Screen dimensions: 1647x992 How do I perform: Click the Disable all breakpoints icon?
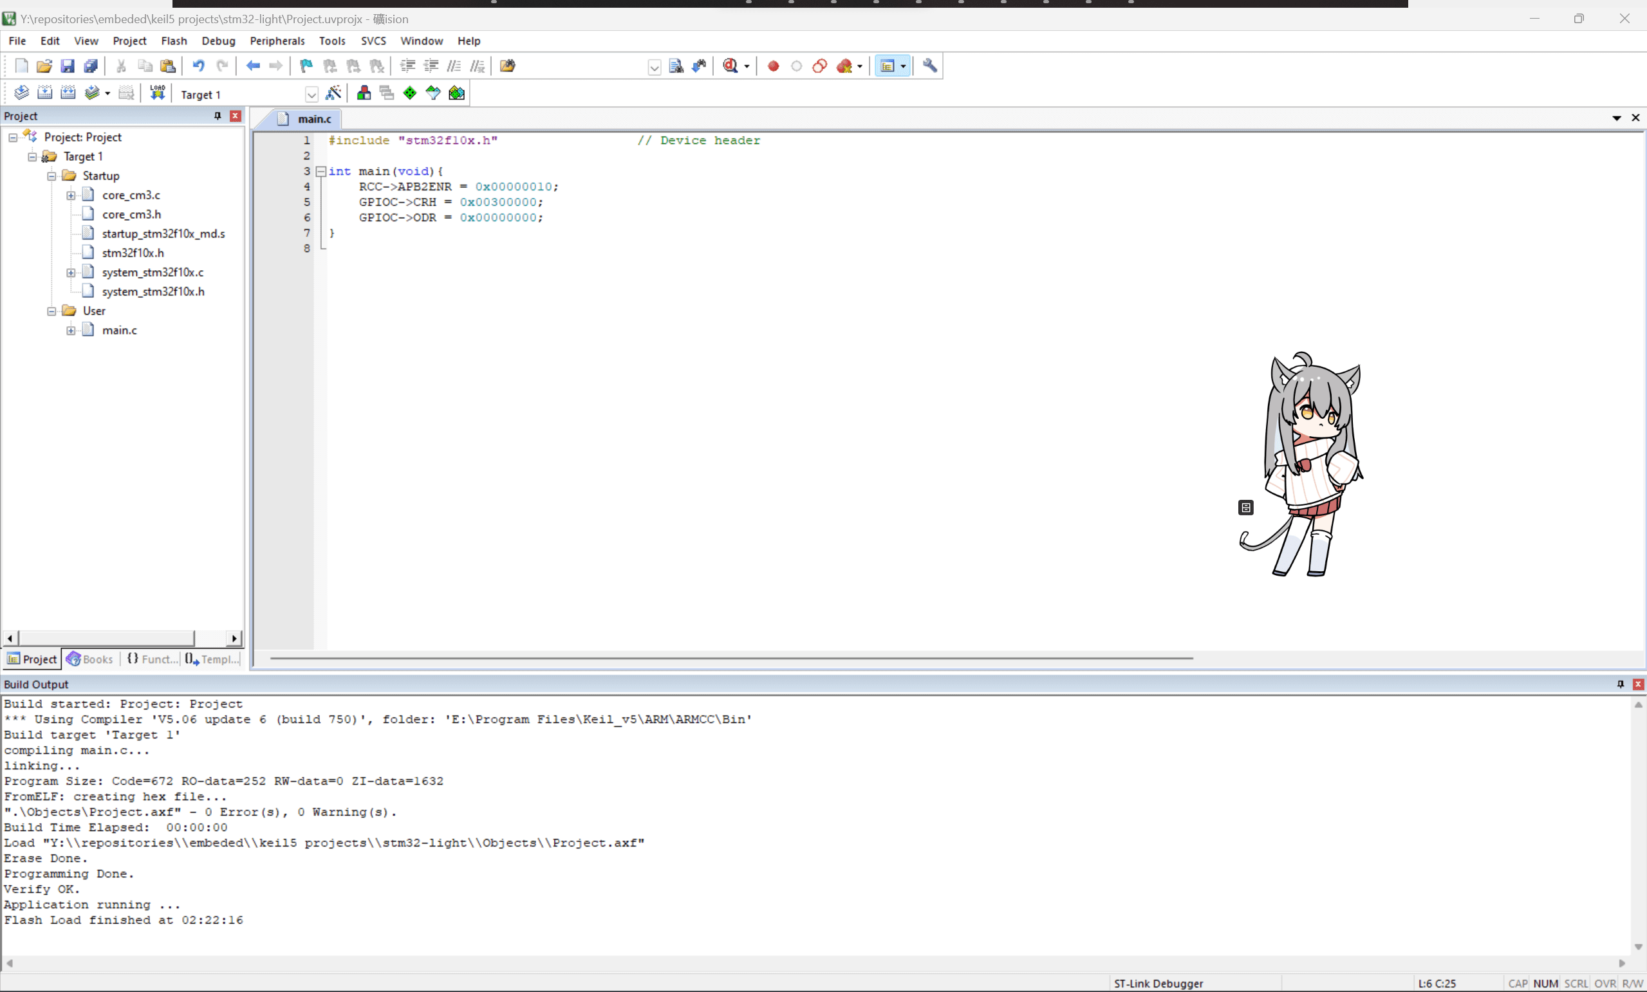point(819,66)
